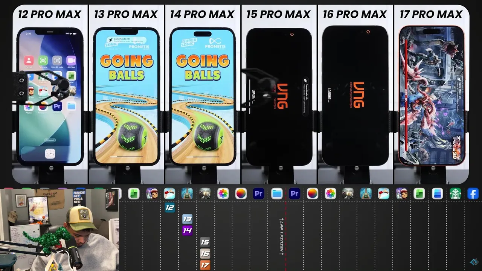
Task: Click the 12 PRO MAX heading
Action: (x=49, y=14)
